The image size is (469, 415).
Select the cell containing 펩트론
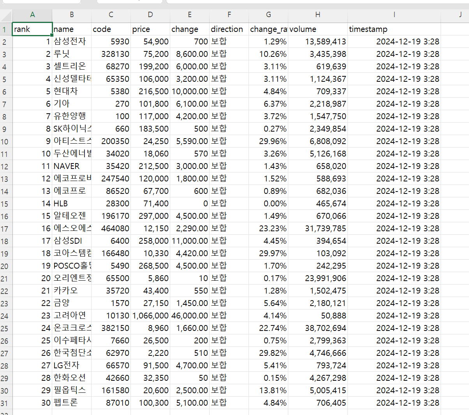coord(72,403)
